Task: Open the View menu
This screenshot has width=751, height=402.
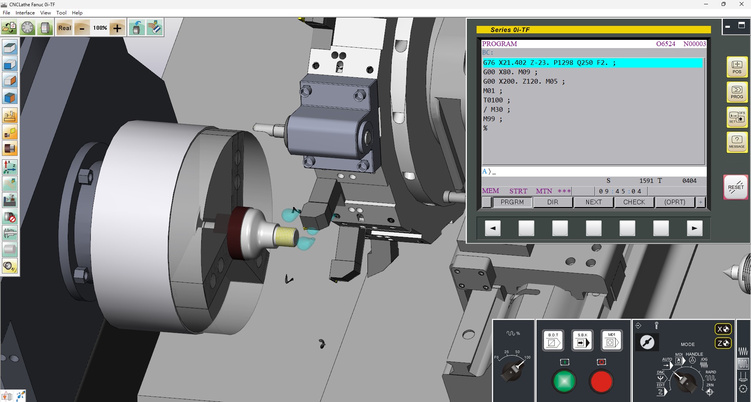Action: coord(45,13)
